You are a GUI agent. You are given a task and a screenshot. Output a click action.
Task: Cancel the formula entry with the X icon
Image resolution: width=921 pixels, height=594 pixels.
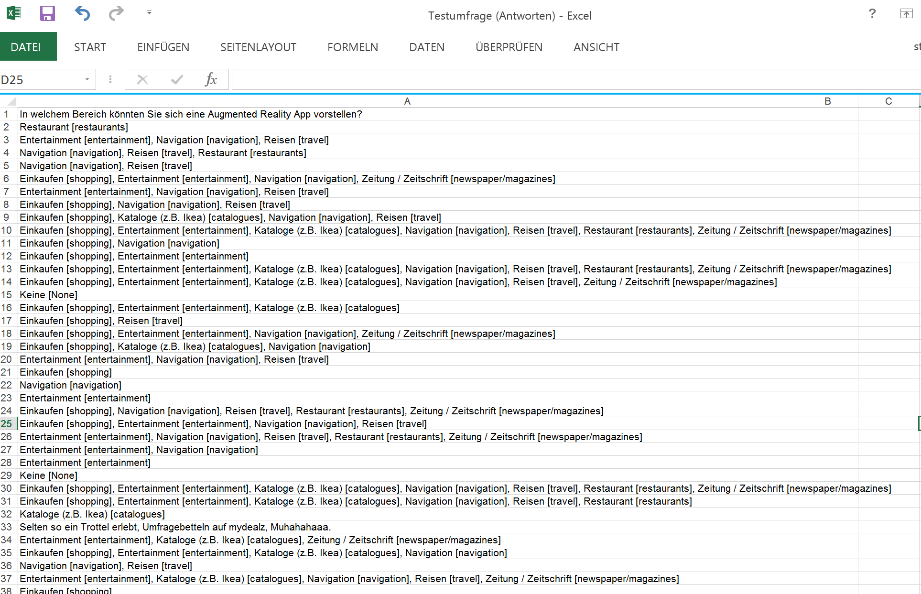click(142, 80)
